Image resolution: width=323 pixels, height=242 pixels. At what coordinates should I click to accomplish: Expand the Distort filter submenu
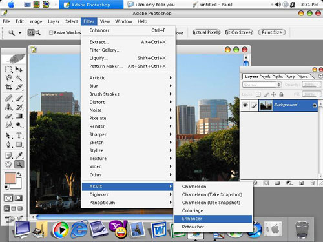[x=128, y=102]
